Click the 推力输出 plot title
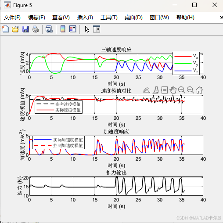 click(x=116, y=173)
